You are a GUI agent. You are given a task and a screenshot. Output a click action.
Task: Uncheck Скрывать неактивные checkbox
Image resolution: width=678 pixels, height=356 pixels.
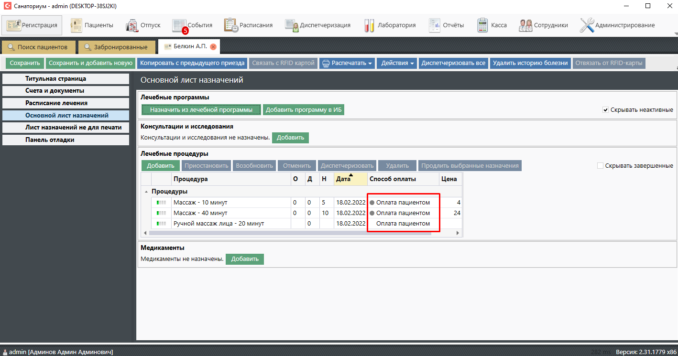tap(605, 110)
